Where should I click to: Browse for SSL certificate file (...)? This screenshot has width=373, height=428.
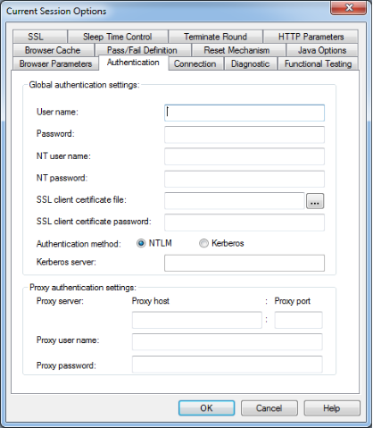[x=315, y=201]
